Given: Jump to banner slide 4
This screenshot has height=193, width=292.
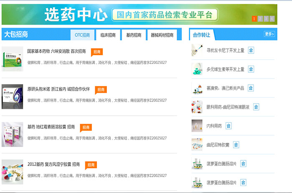Looking at the screenshot, I should point(272,19).
